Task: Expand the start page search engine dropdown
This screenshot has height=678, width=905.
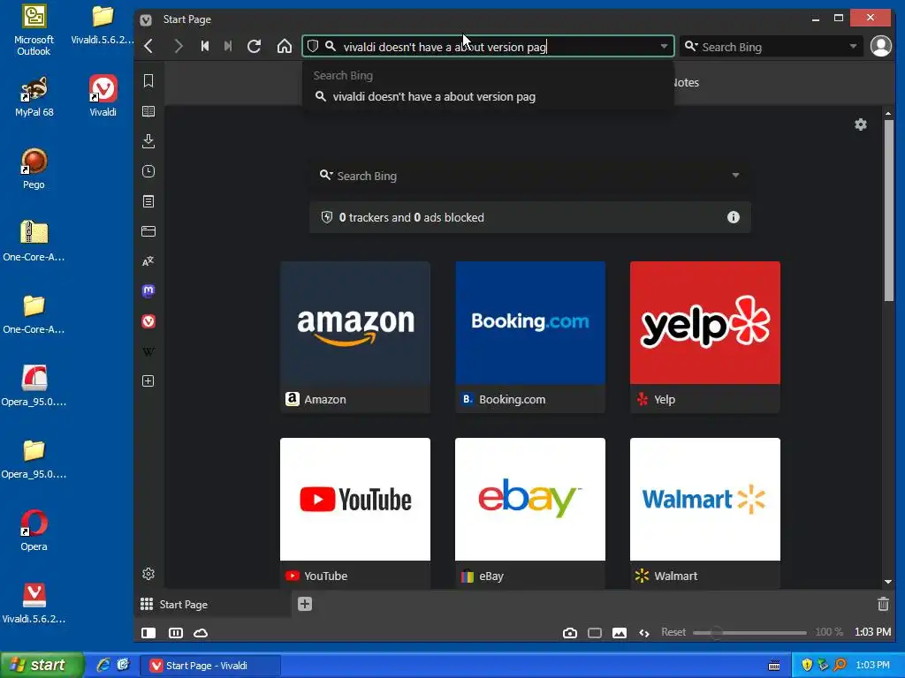Action: coord(735,176)
